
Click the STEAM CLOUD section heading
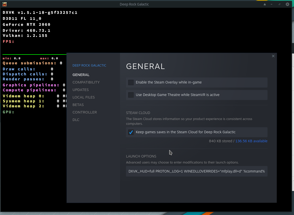click(x=138, y=113)
